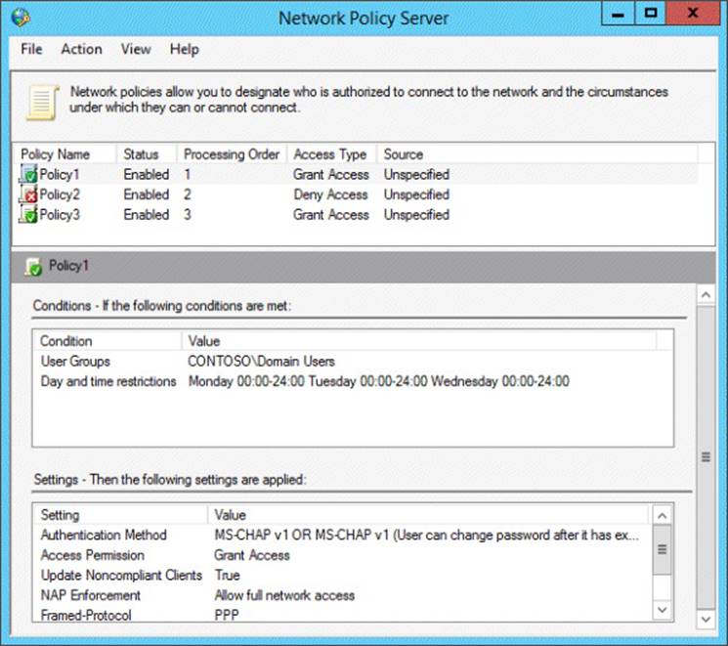The width and height of the screenshot is (728, 646).
Task: Select the NAP Enforcement setting row
Action: pyautogui.click(x=90, y=595)
